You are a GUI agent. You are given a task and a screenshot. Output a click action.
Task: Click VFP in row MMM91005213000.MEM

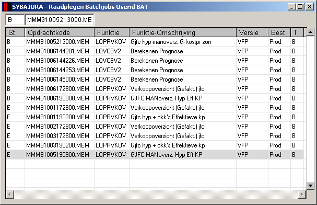click(x=243, y=42)
